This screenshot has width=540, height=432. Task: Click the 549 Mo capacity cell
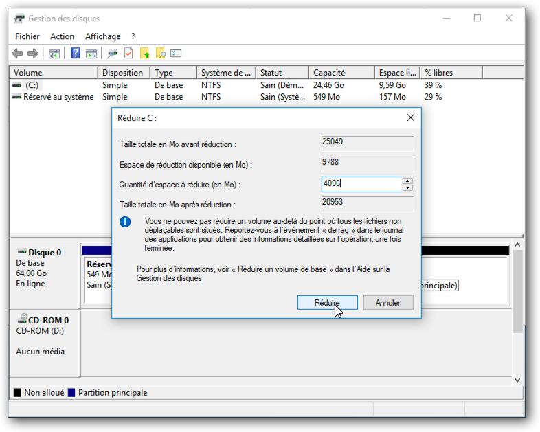pyautogui.click(x=326, y=97)
